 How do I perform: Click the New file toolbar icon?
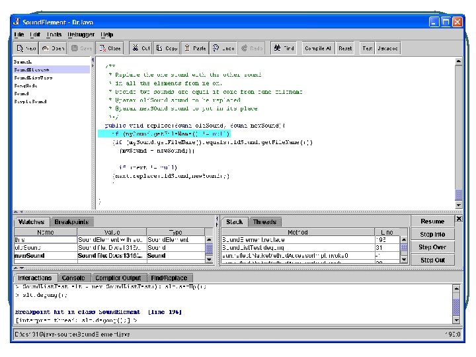click(26, 48)
